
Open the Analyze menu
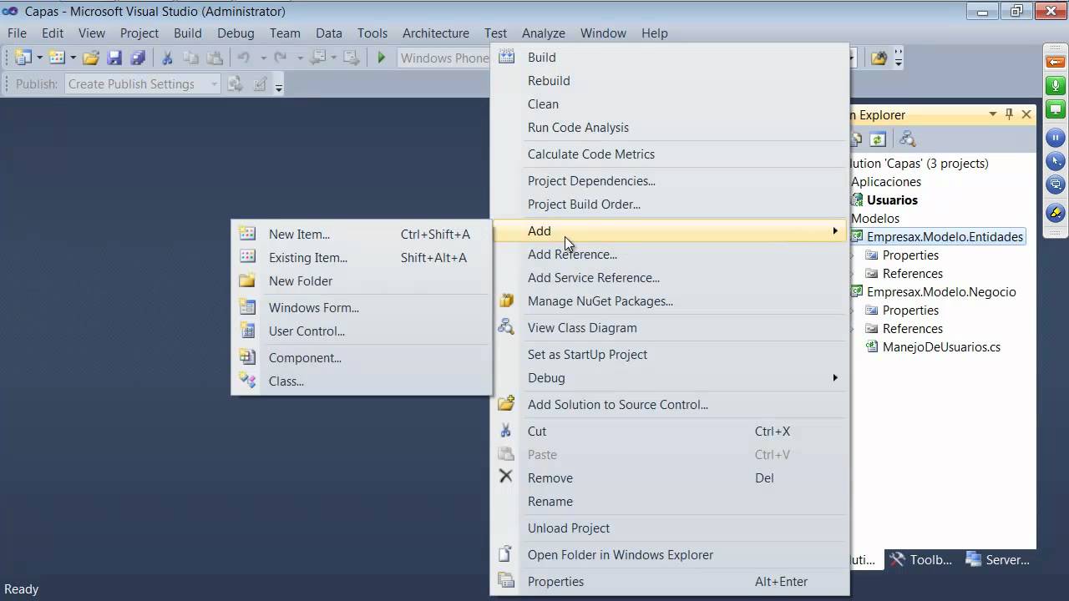tap(544, 33)
